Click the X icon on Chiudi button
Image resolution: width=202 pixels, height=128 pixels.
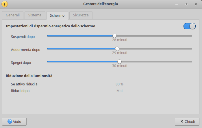click(182, 121)
